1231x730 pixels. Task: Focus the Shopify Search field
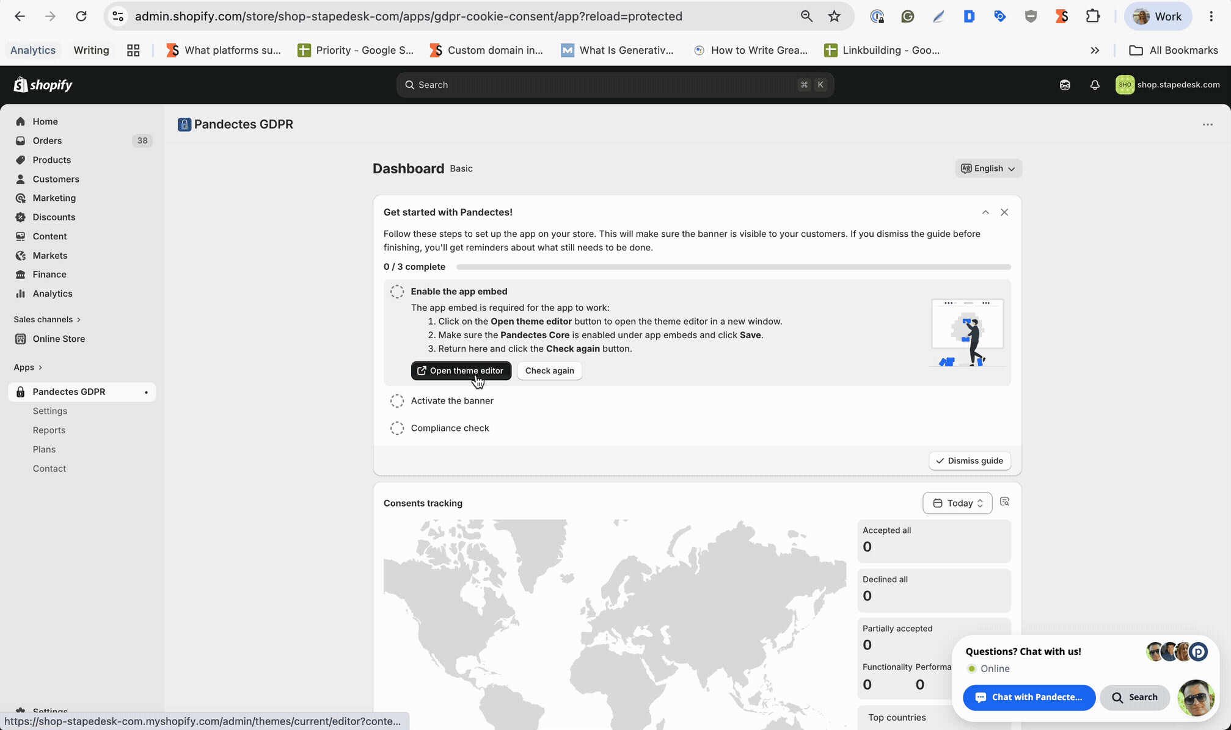(615, 85)
